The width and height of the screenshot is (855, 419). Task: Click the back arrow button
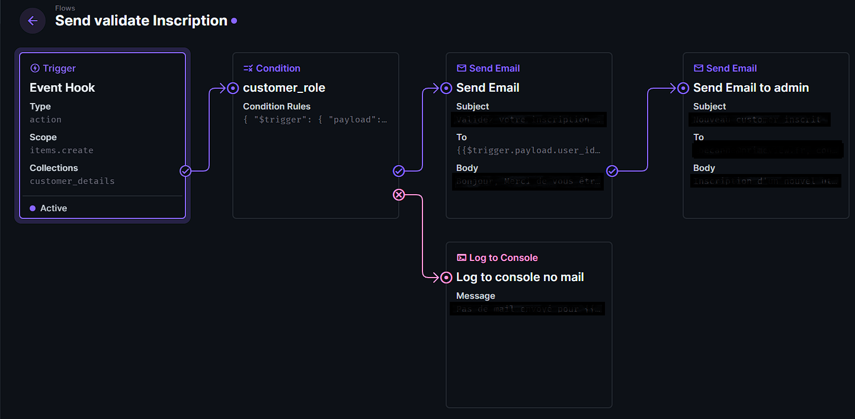click(x=33, y=21)
